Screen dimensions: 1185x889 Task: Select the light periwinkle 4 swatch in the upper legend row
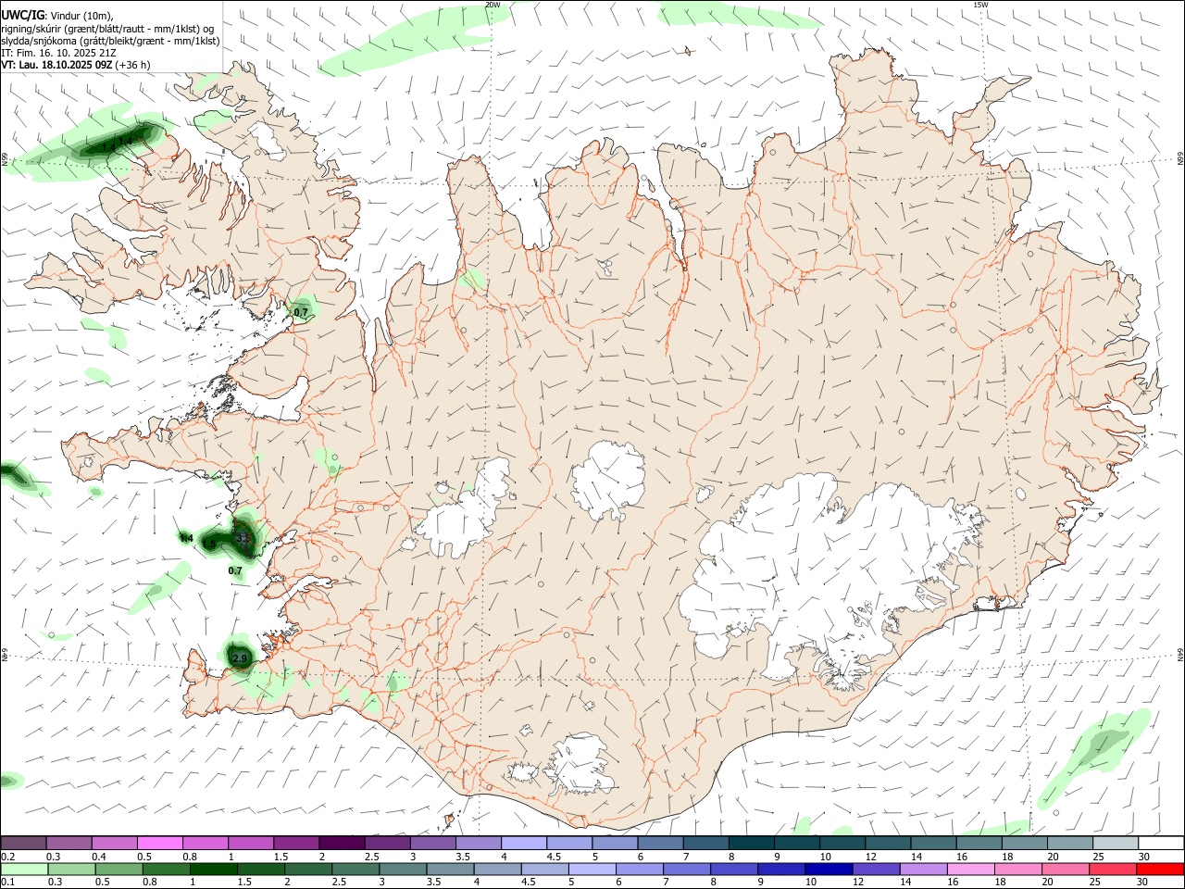point(524,843)
